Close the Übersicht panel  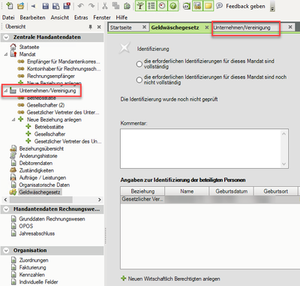99,27
